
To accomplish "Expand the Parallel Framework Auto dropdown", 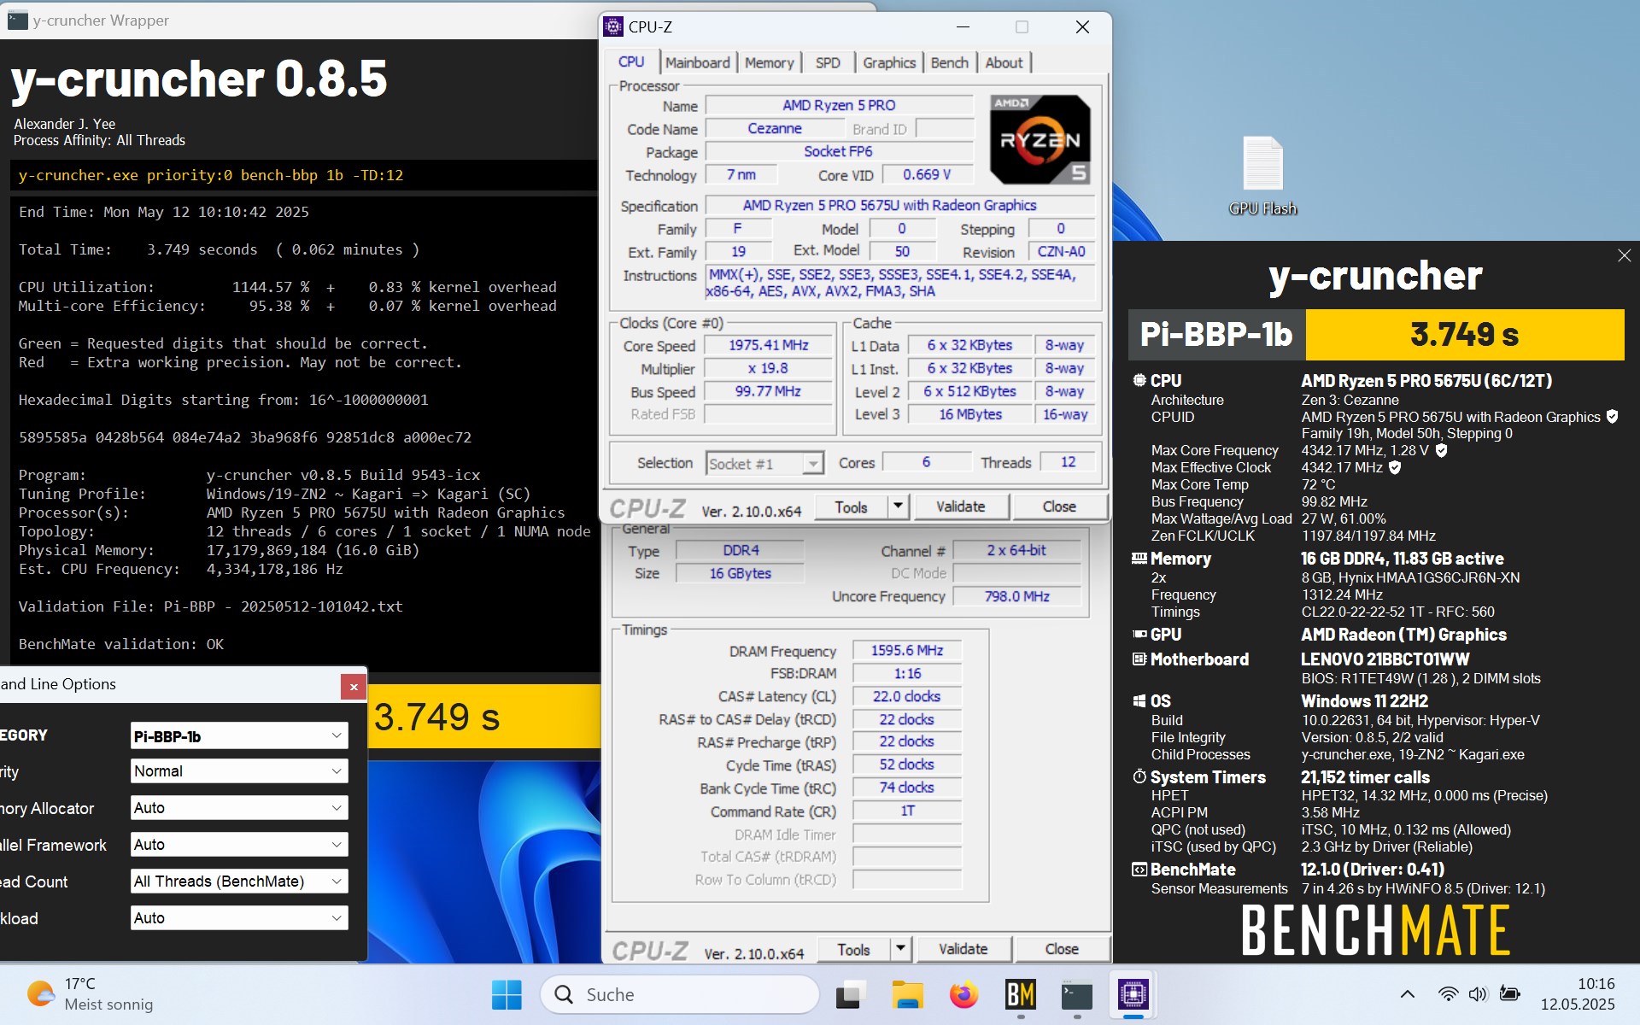I will 239,845.
